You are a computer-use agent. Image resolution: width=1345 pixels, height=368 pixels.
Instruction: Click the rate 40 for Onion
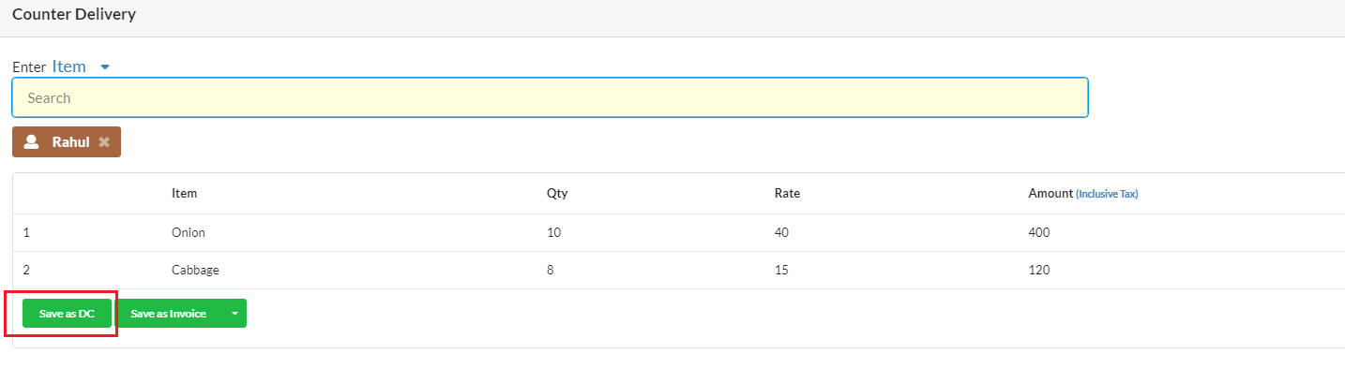(x=781, y=232)
